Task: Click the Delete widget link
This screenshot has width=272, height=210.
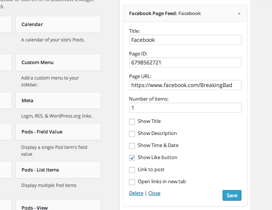Action: pos(136,193)
